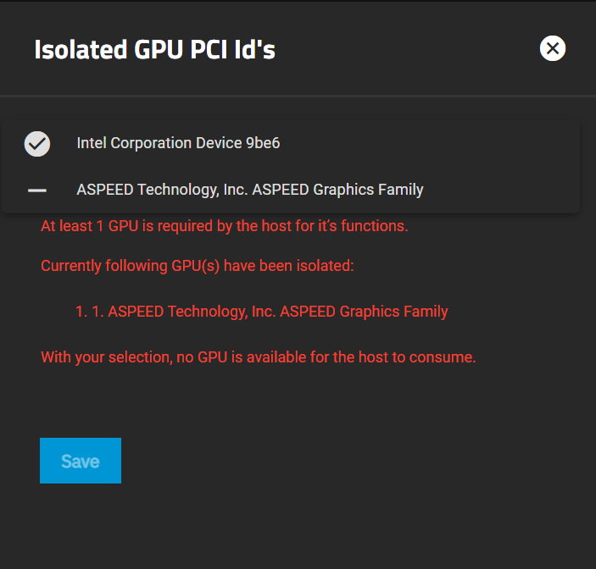Click the word 'Intel' in the first option
The image size is (596, 569).
[x=92, y=143]
